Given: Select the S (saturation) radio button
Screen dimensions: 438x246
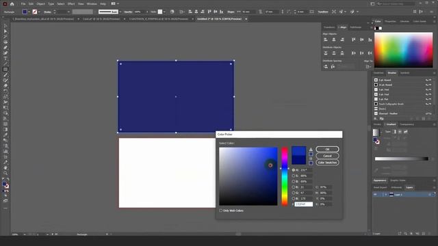Looking at the screenshot, I should click(x=294, y=176).
